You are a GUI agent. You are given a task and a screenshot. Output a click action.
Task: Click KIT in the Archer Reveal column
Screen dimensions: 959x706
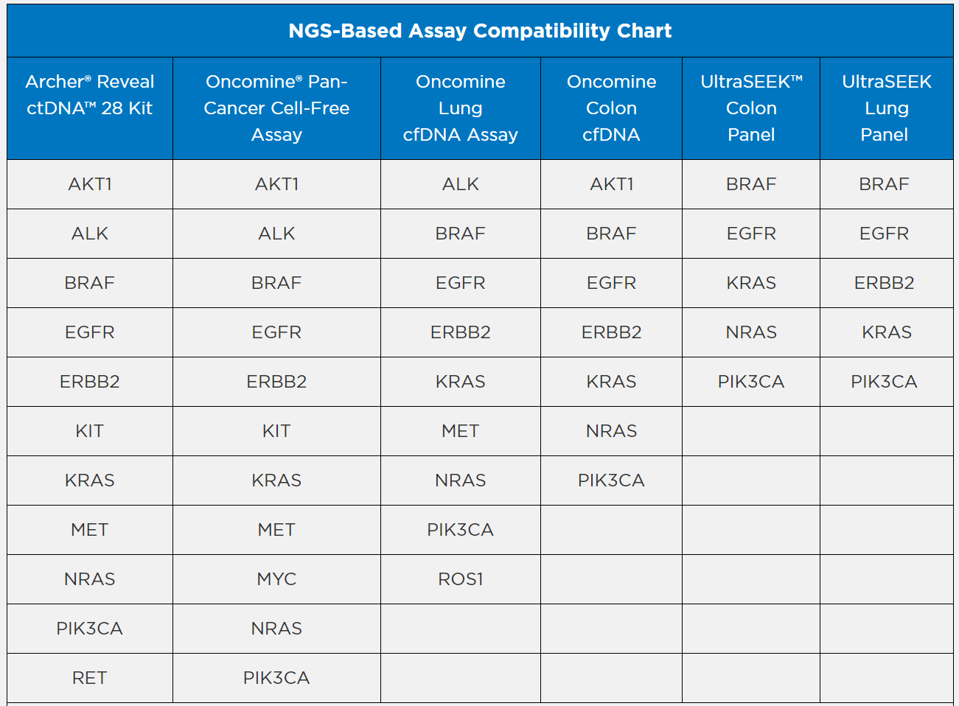90,431
